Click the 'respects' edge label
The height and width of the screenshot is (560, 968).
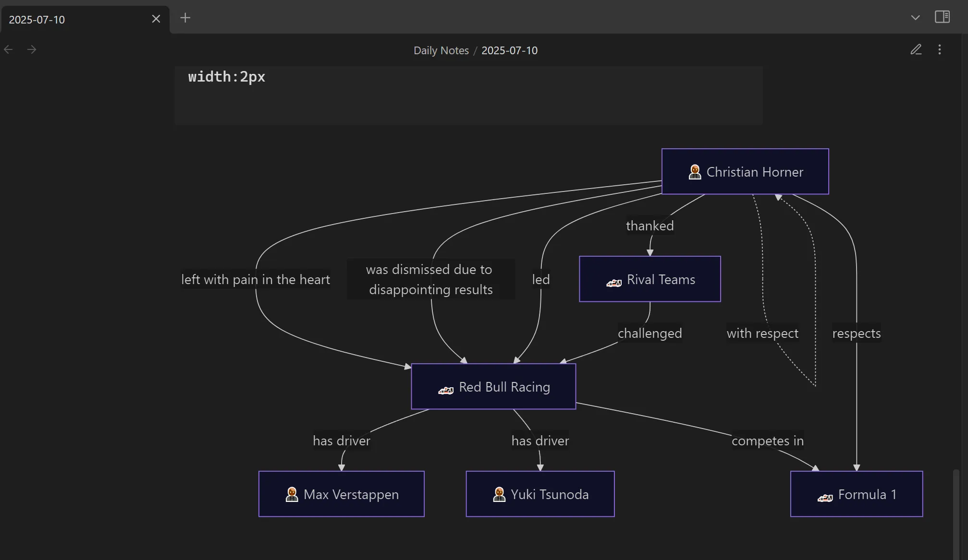[856, 333]
